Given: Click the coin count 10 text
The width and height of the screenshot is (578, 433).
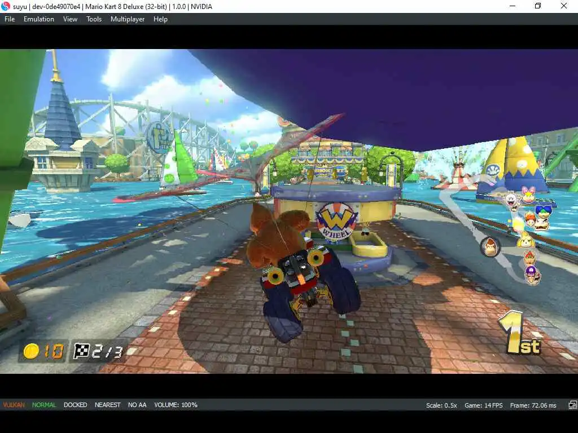Looking at the screenshot, I should tap(54, 351).
